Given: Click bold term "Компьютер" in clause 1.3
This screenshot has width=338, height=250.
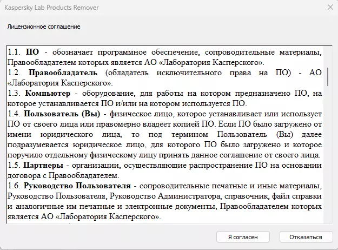Looking at the screenshot, I should (48, 94).
